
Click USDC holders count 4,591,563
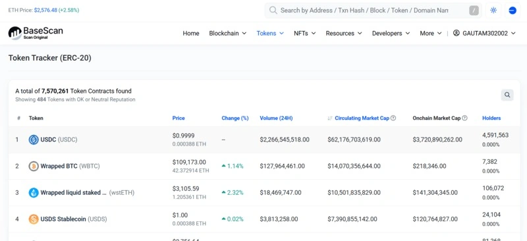tap(495, 135)
